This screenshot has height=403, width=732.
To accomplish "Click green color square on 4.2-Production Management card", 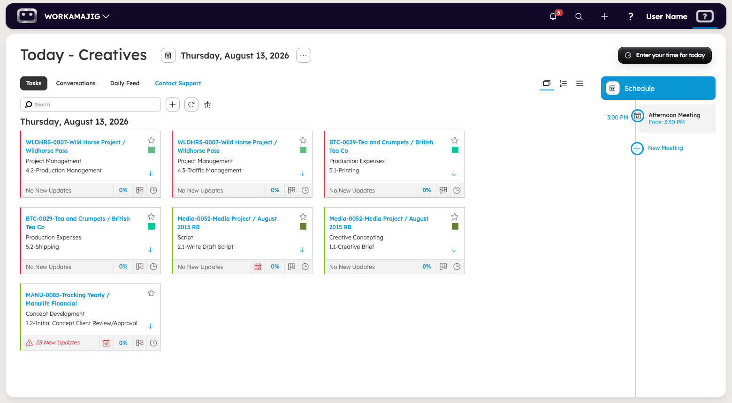I will tap(152, 150).
